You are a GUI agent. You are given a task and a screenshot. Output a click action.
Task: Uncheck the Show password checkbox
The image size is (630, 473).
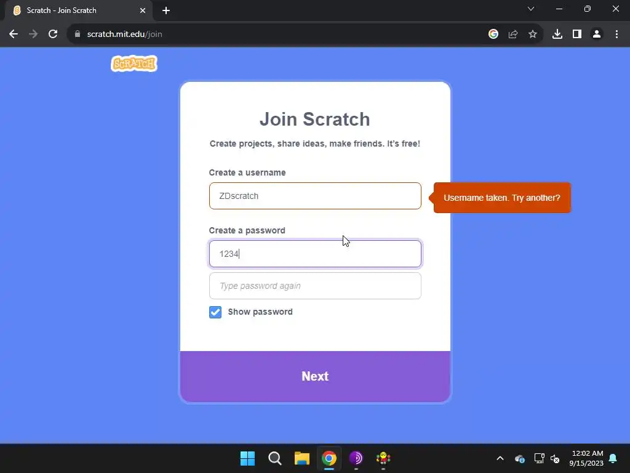tap(215, 312)
